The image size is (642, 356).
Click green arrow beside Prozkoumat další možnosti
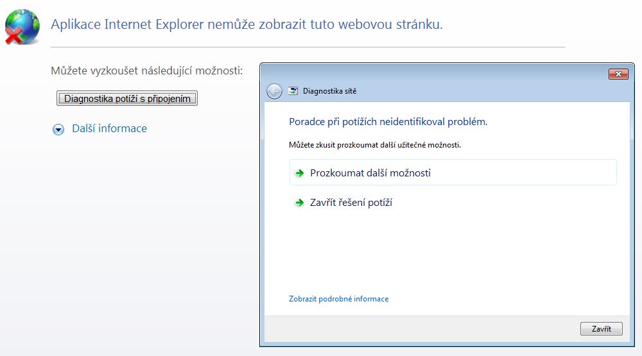(299, 173)
